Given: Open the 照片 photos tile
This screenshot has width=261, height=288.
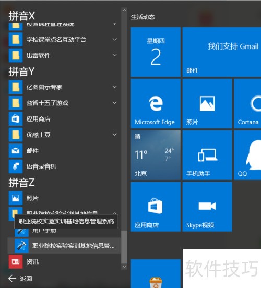Looking at the screenshot, I should click(207, 103).
